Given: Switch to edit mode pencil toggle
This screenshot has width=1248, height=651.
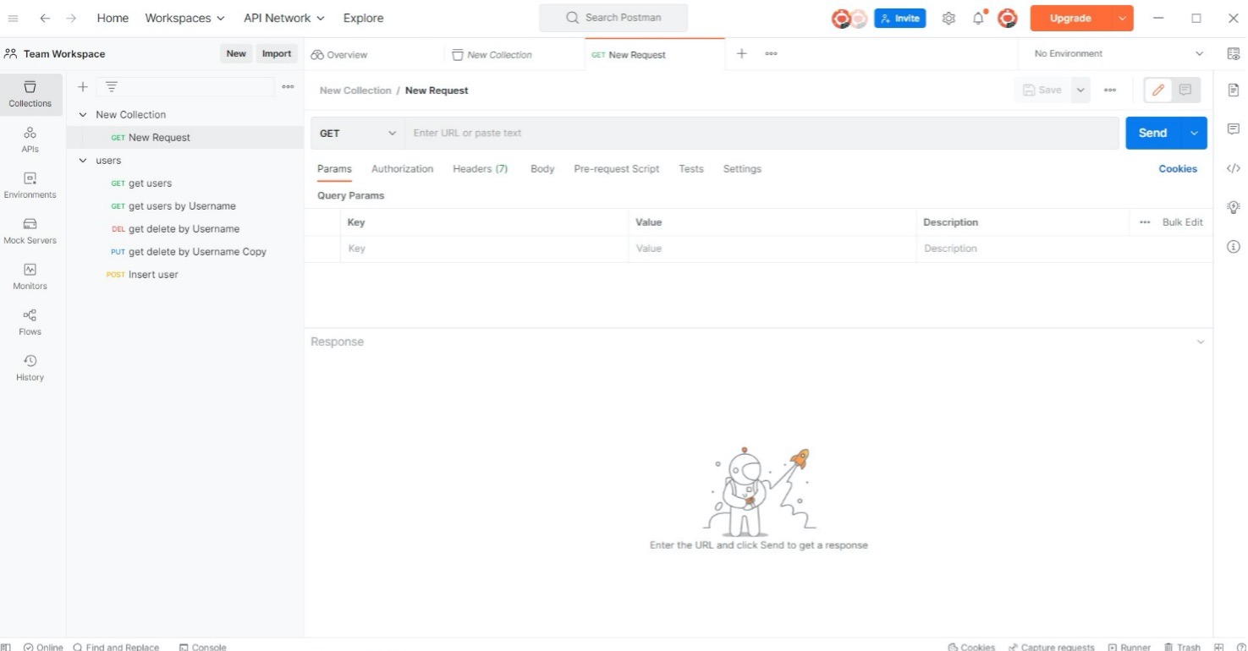Looking at the screenshot, I should pyautogui.click(x=1158, y=90).
